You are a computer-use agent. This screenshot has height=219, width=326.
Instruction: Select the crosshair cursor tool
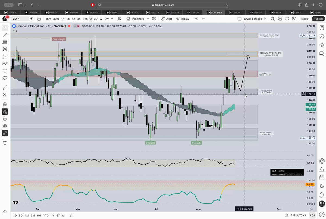coord(5,28)
